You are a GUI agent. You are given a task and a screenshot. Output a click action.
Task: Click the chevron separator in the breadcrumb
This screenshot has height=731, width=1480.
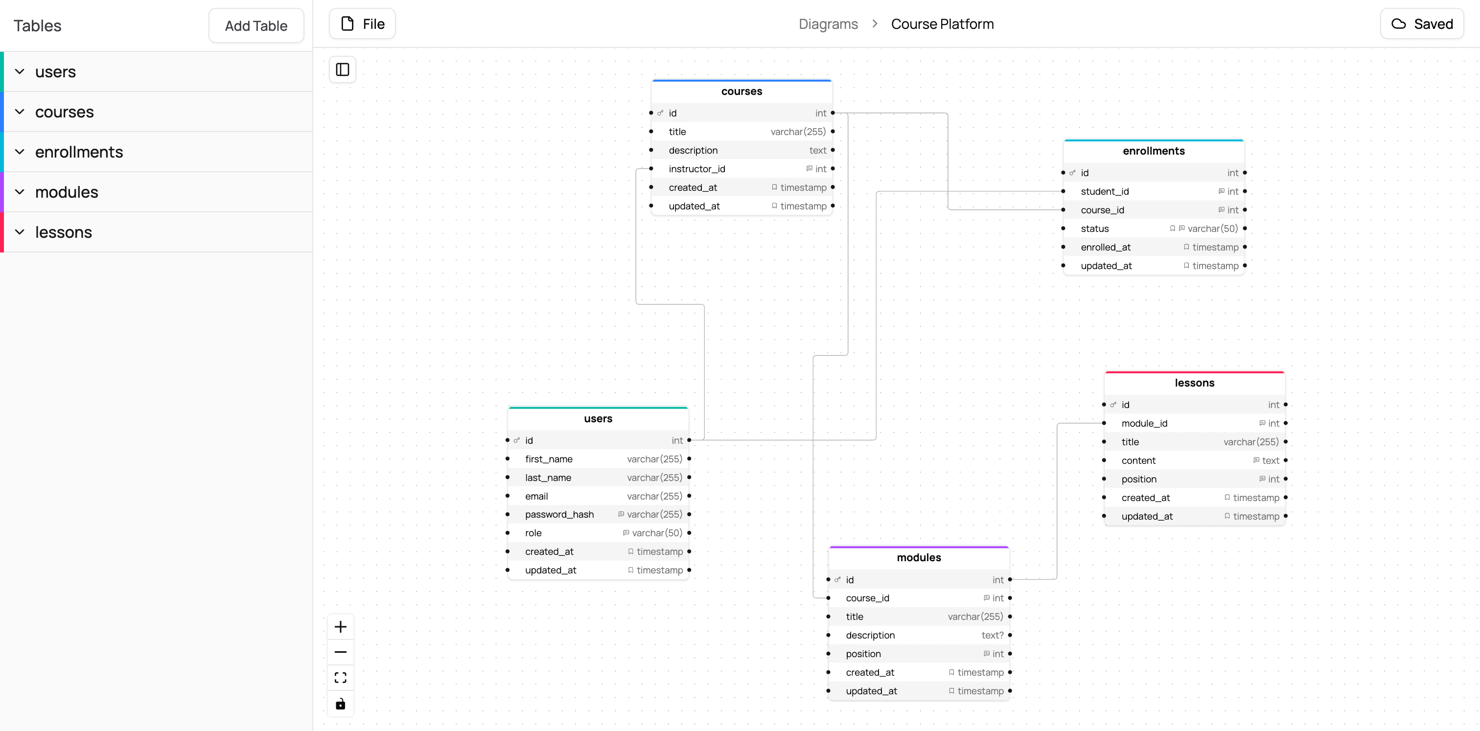click(875, 23)
